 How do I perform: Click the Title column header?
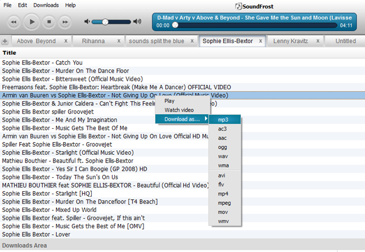click(182, 53)
